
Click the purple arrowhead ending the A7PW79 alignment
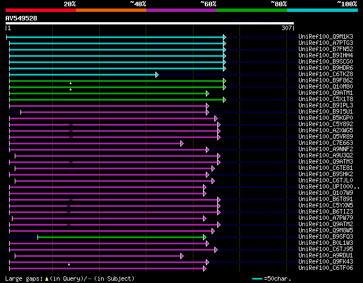[205, 219]
